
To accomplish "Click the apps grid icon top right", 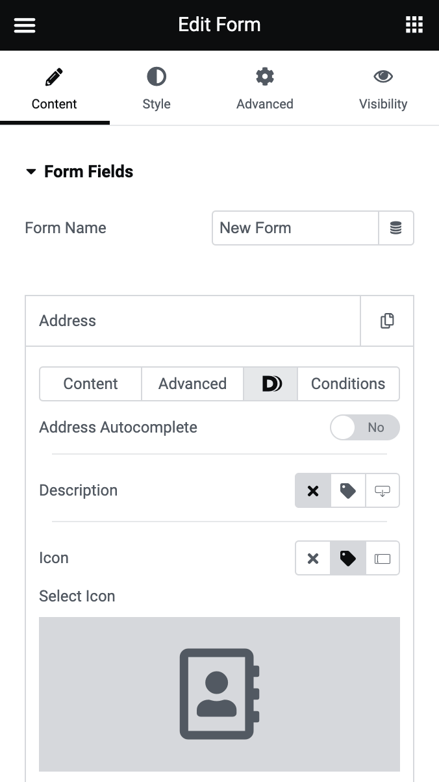I will tap(414, 25).
